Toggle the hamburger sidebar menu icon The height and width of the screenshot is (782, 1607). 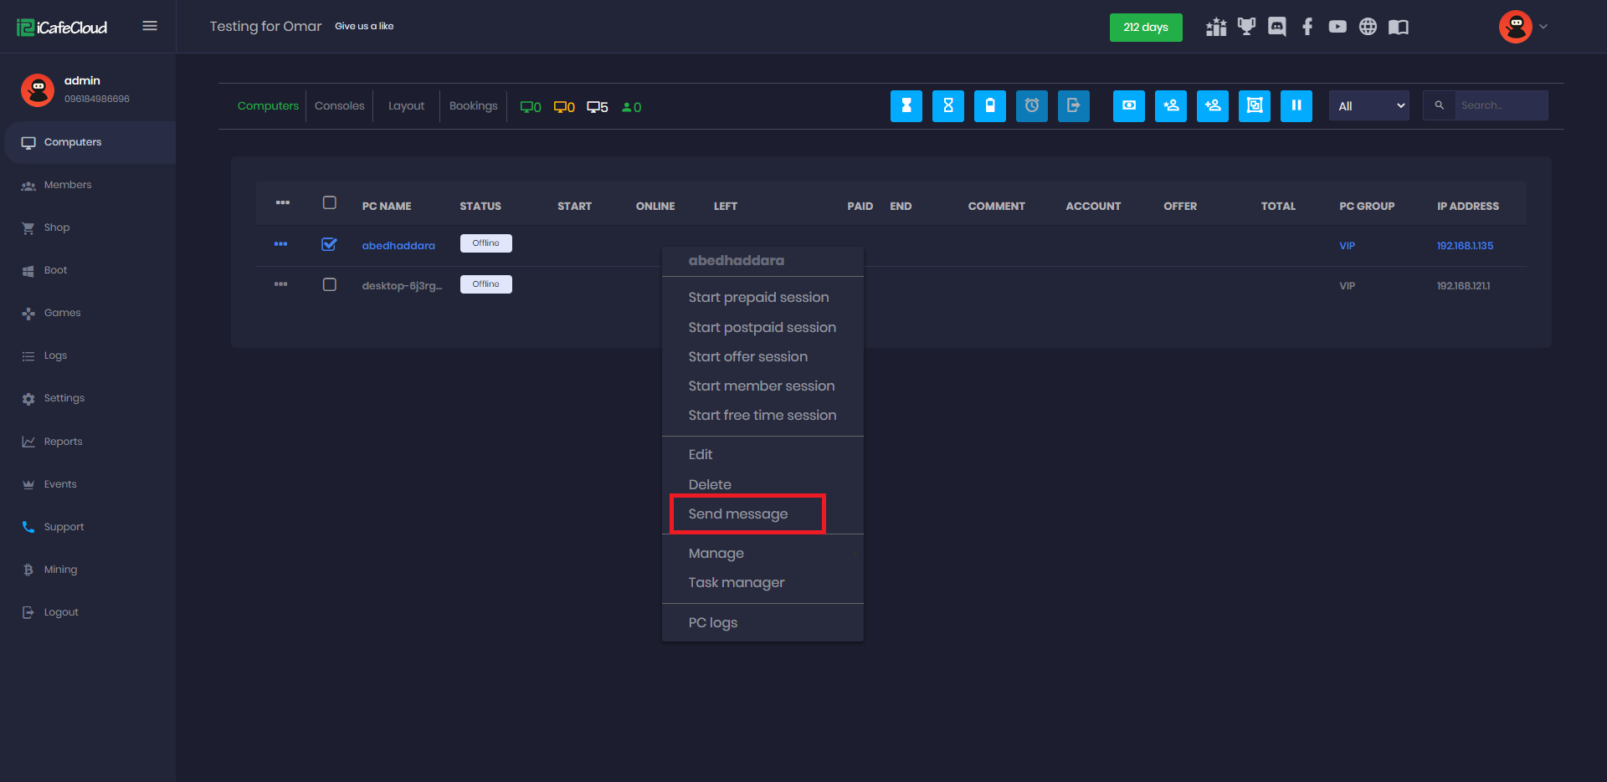pyautogui.click(x=150, y=26)
